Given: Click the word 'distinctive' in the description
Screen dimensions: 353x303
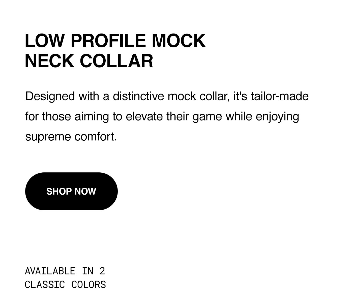Looking at the screenshot, I should (138, 96).
